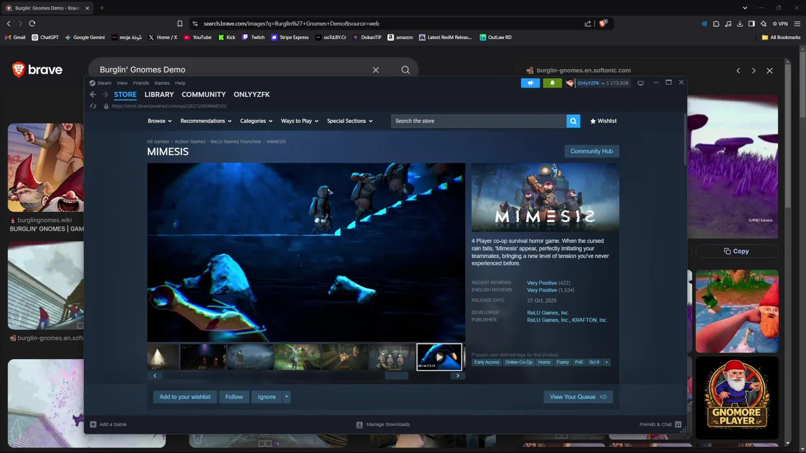The image size is (806, 453).
Task: Open the View menu in Steam
Action: point(122,83)
